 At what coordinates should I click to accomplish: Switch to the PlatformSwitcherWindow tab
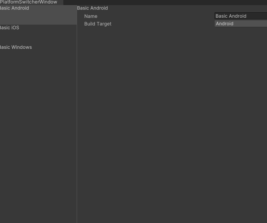click(x=32, y=2)
